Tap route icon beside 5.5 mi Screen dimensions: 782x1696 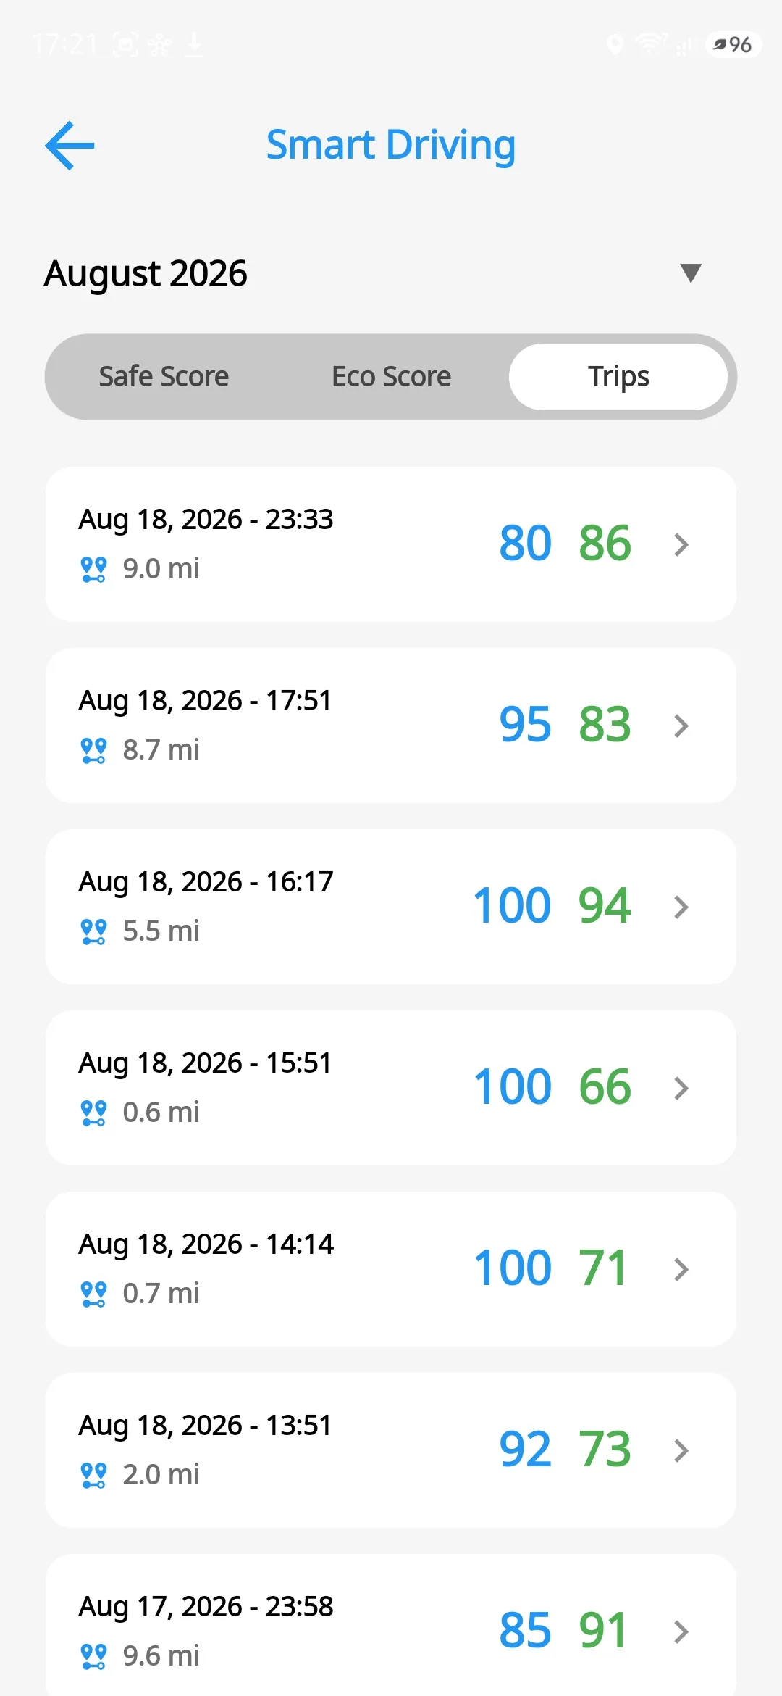pyautogui.click(x=93, y=931)
